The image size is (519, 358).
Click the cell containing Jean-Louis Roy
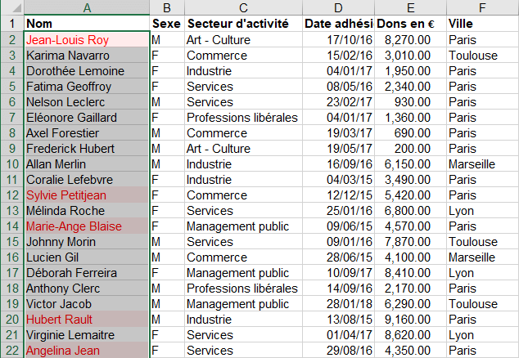(86, 40)
